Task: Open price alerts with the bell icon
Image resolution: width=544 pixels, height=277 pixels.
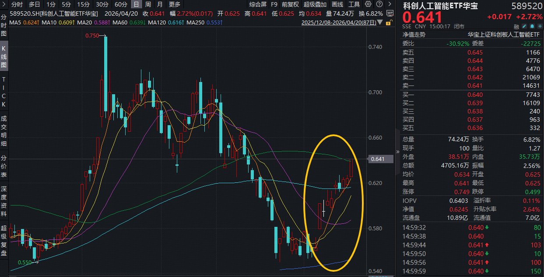Action: (x=532, y=26)
